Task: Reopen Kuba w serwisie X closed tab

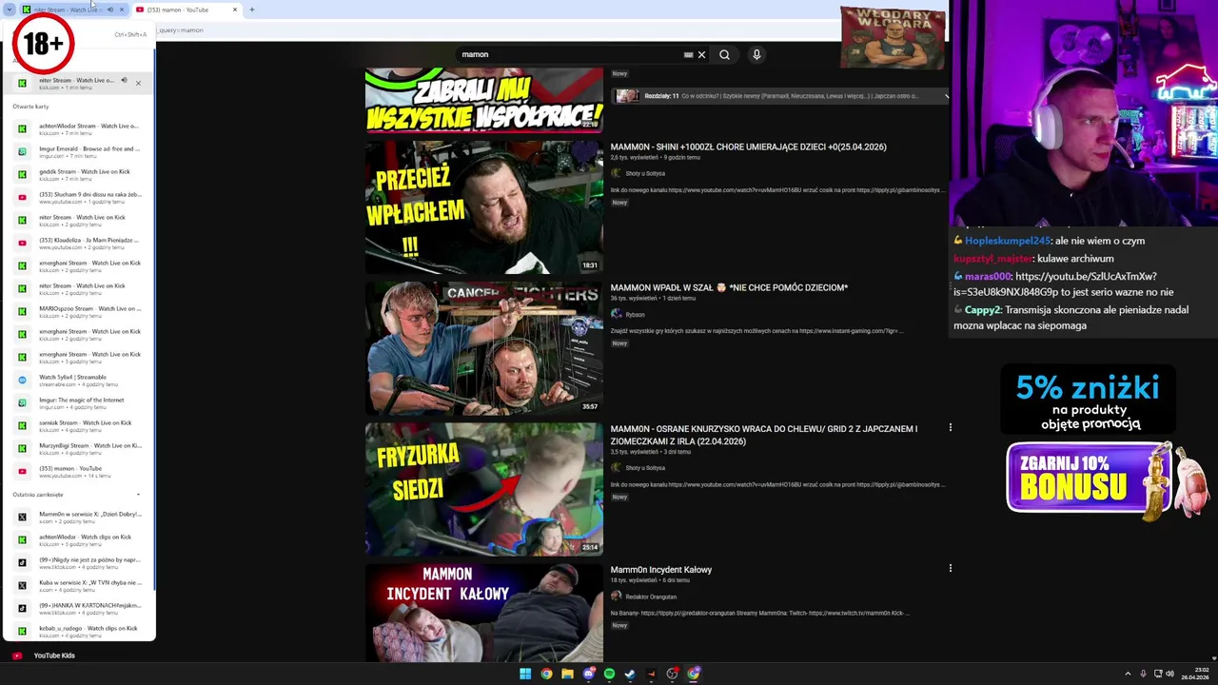Action: click(80, 585)
